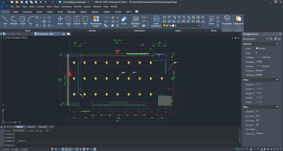The image size is (283, 151).
Task: Open the File menu
Action: pyautogui.click(x=12, y=6)
